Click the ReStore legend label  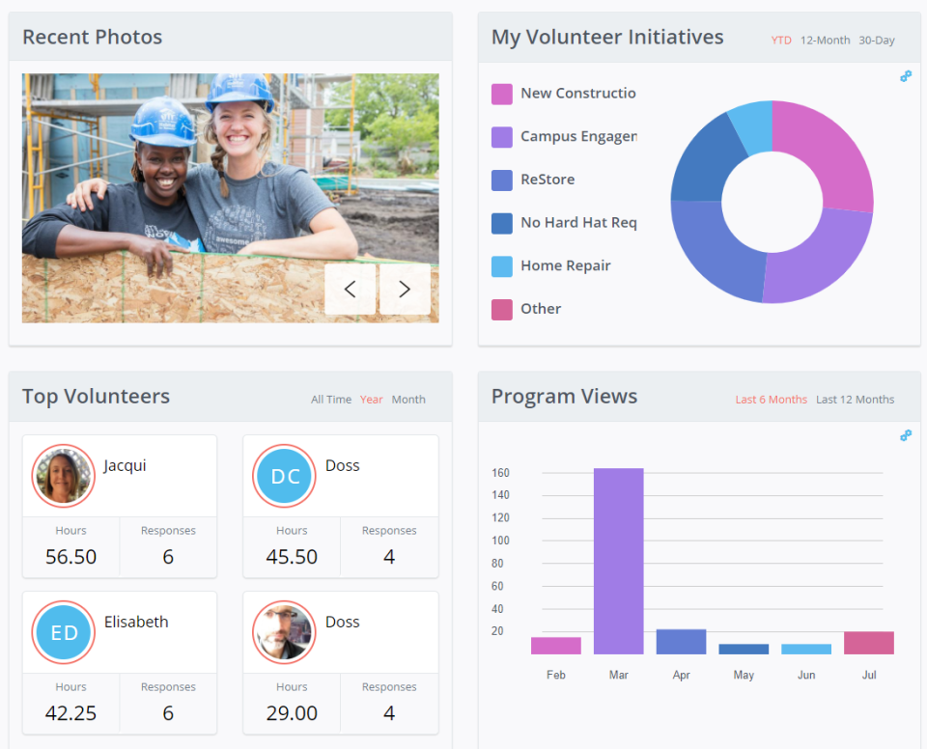click(548, 180)
